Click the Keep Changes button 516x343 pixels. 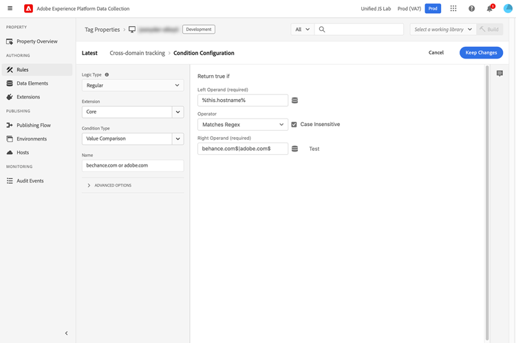click(481, 53)
